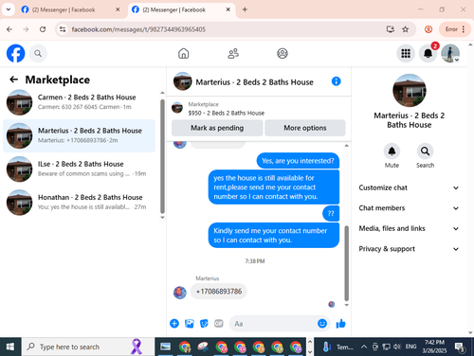Select Marterius conversation in list
The image size is (474, 356).
[79, 135]
